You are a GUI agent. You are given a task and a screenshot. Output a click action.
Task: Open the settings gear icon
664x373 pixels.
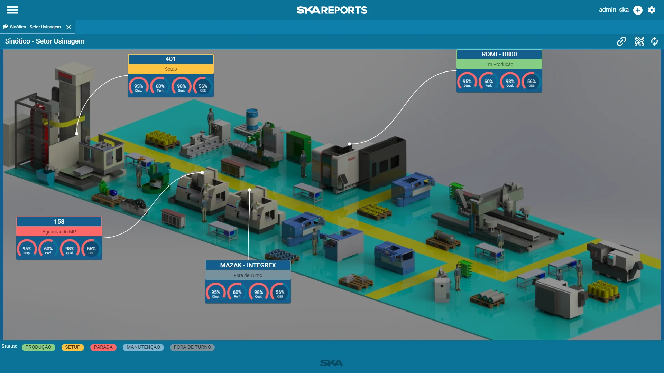pyautogui.click(x=652, y=10)
